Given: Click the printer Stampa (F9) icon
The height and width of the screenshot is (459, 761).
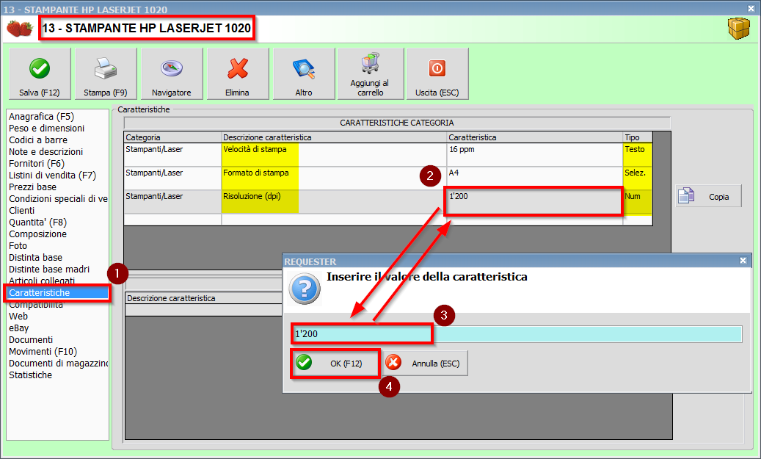Looking at the screenshot, I should (106, 68).
